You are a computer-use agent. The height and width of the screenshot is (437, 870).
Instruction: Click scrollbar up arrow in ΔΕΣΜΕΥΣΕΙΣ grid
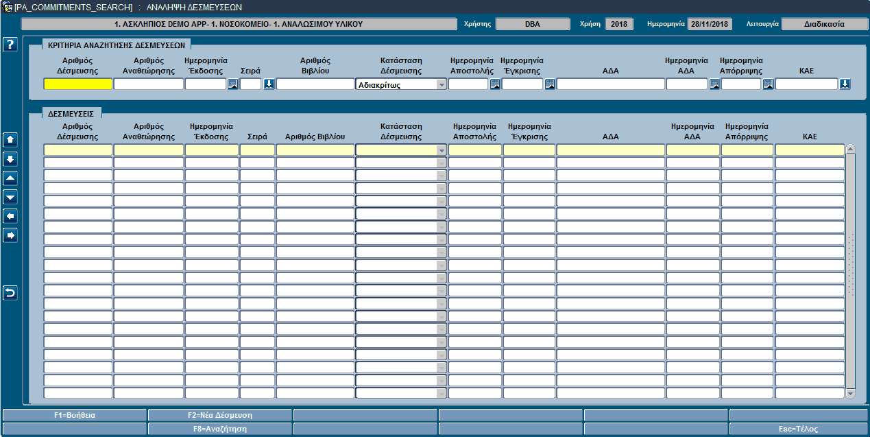(851, 149)
